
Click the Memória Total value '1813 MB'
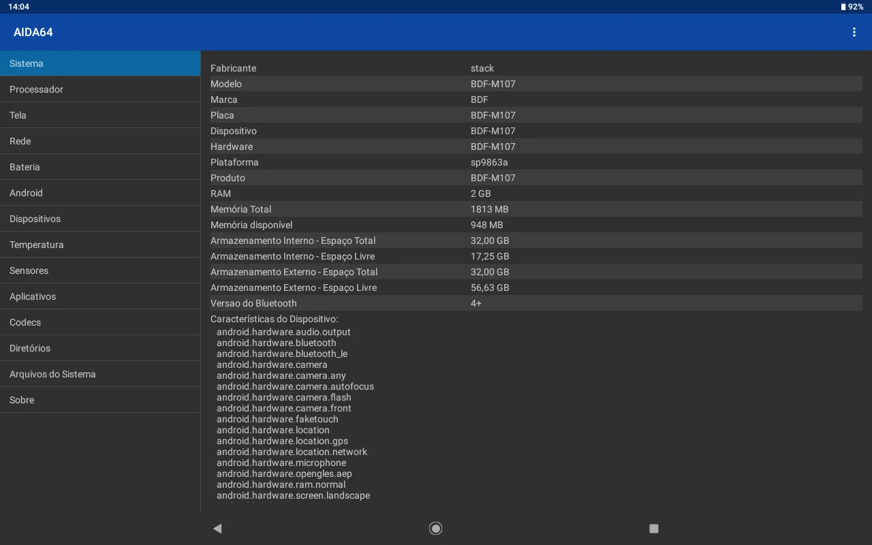[x=490, y=209]
